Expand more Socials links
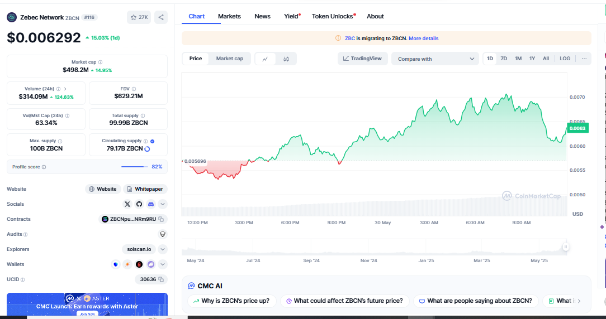606x319 pixels. tap(163, 204)
